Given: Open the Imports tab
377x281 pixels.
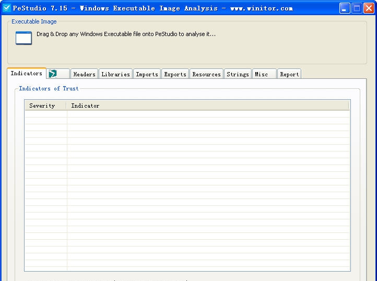Looking at the screenshot, I should pyautogui.click(x=147, y=74).
